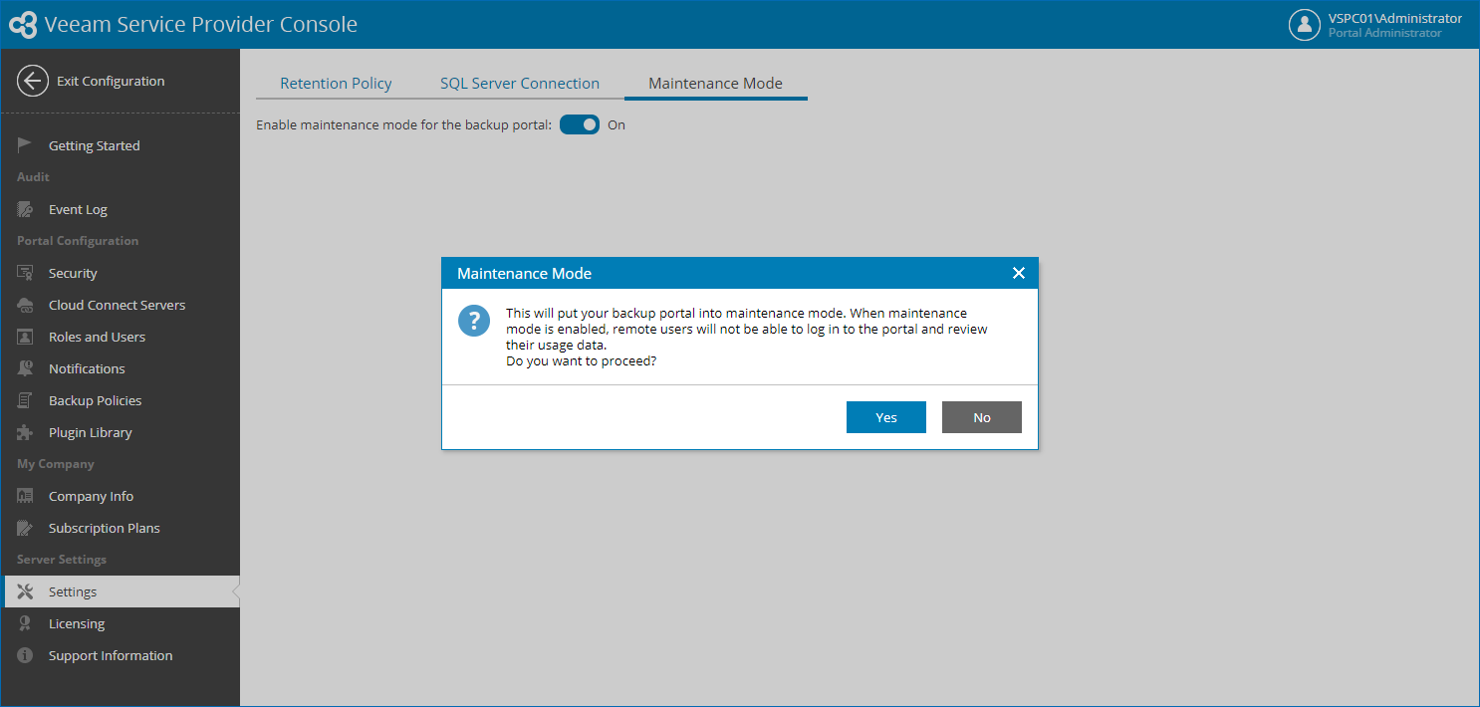Viewport: 1480px width, 707px height.
Task: Open Backup Policies page
Action: 120,400
